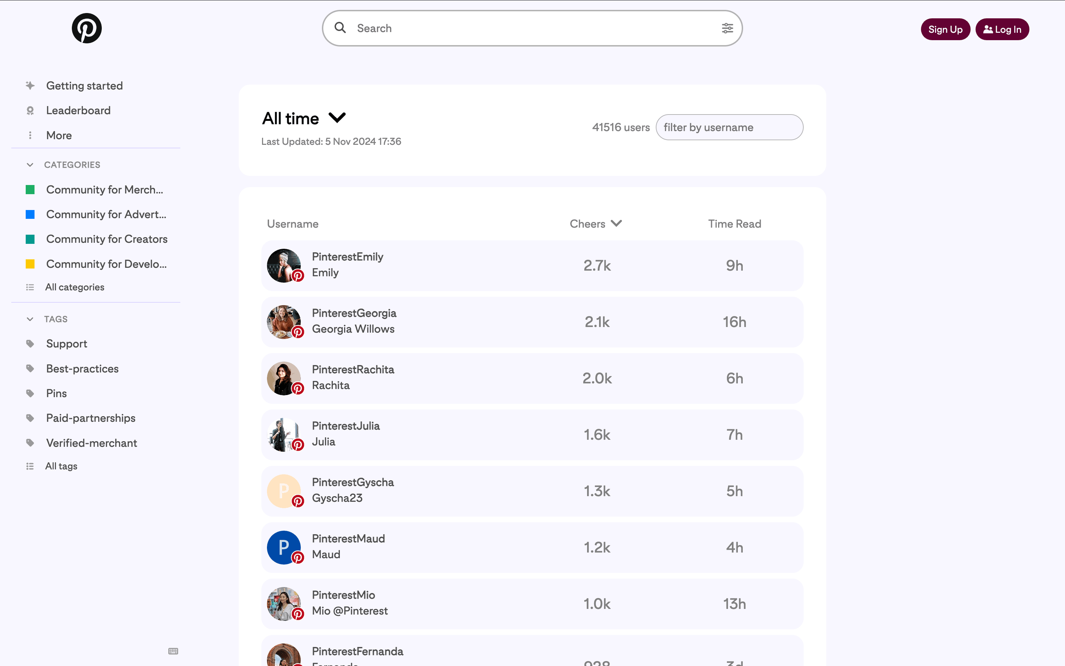Click the green Community for Merchants swatch
This screenshot has height=666, width=1065.
click(x=30, y=190)
